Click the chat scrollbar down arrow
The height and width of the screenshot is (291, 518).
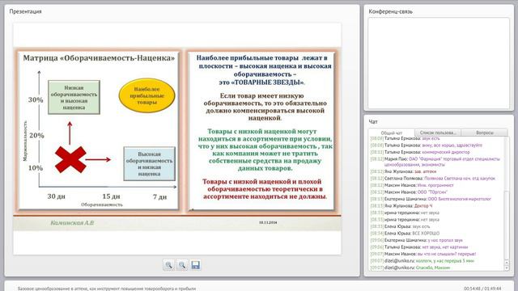coord(507,268)
